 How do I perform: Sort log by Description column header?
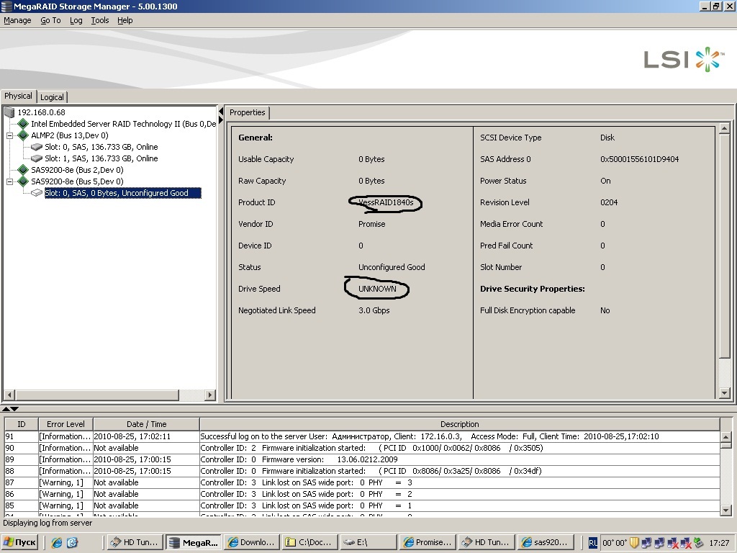coord(459,424)
